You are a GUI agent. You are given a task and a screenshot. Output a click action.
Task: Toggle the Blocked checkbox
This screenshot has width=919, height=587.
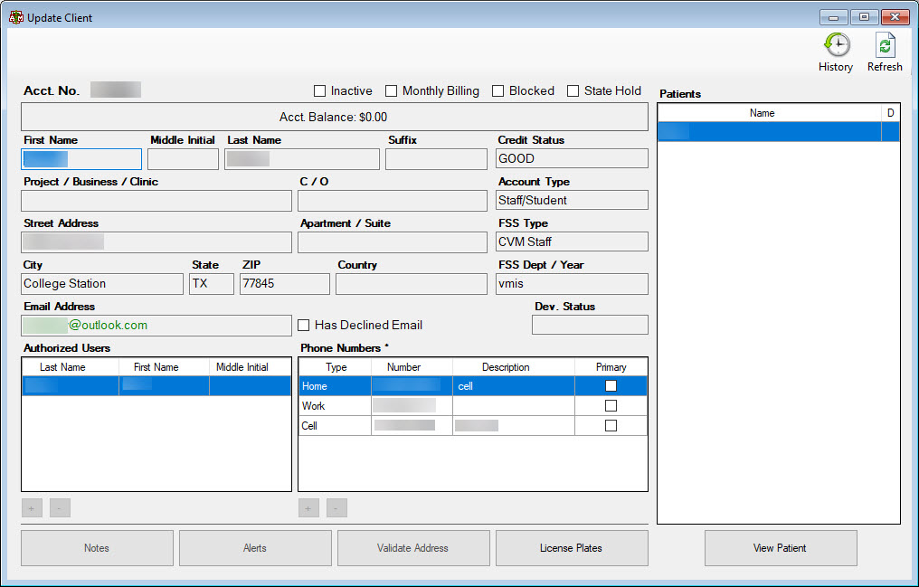(x=497, y=90)
